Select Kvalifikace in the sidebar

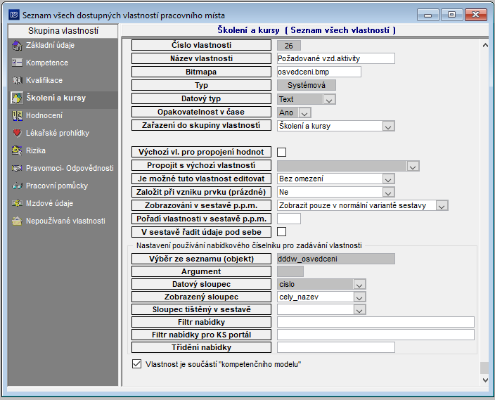click(44, 81)
